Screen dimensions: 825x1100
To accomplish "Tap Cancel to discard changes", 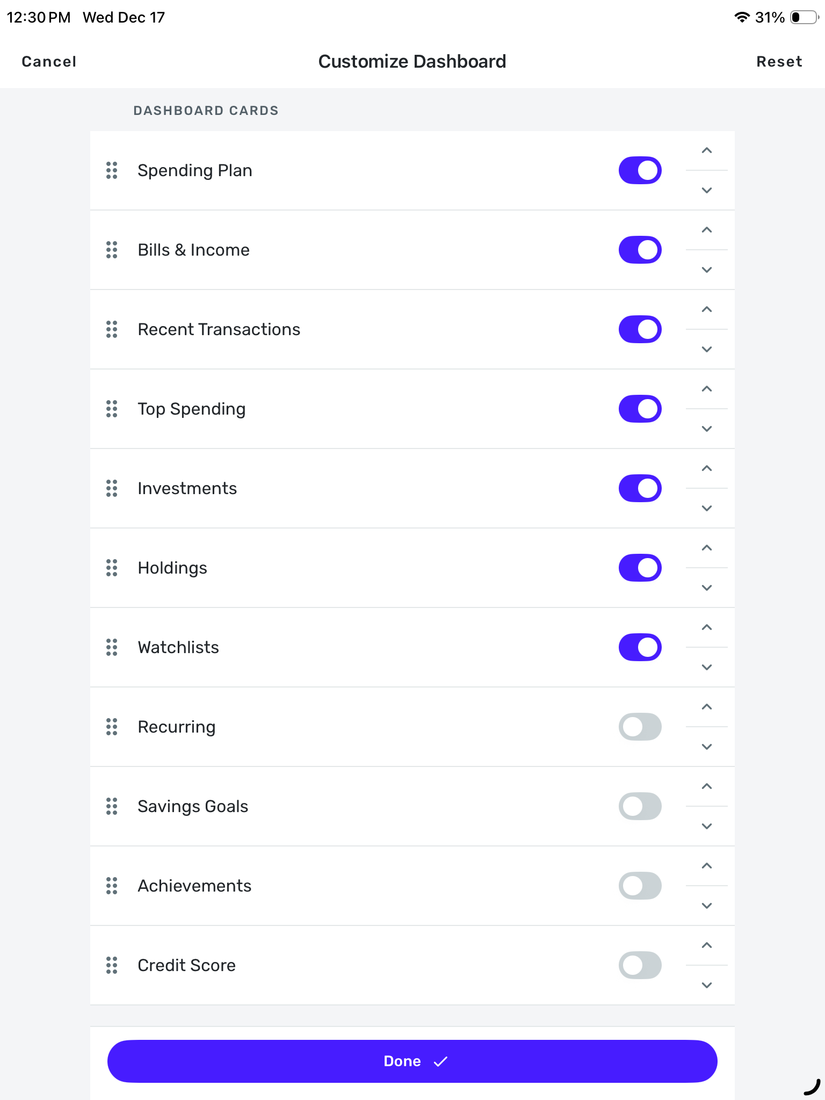I will 49,62.
